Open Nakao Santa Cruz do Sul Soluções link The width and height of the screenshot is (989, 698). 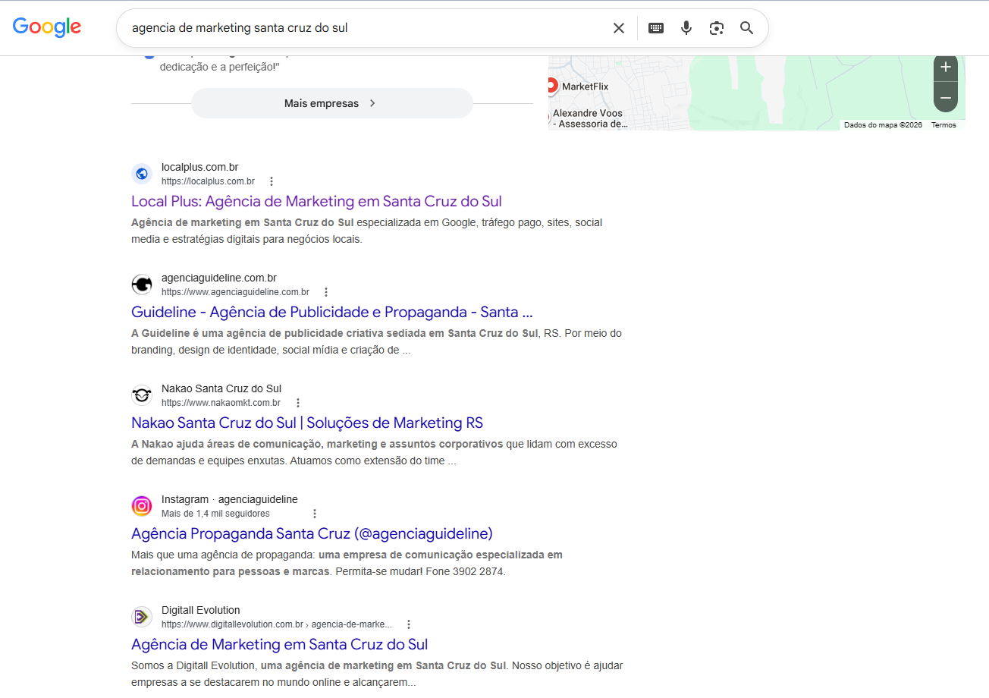[x=307, y=423]
